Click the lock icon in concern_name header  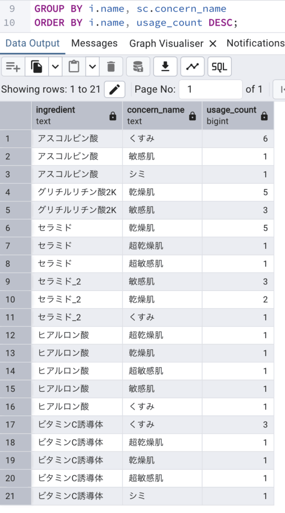tap(193, 116)
